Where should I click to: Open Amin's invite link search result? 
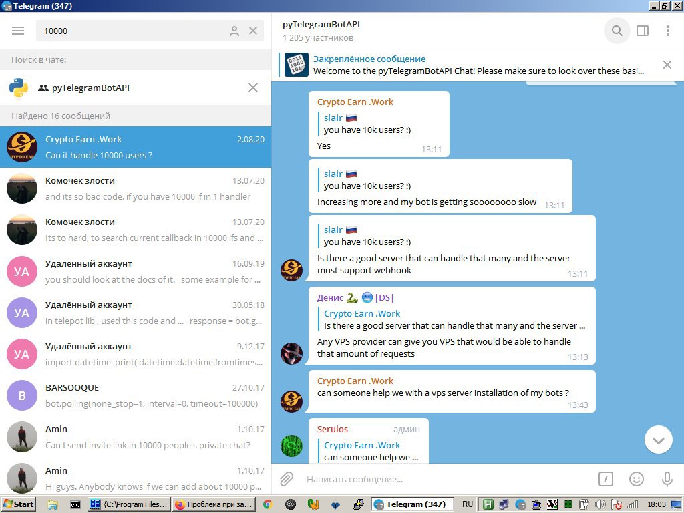click(136, 437)
